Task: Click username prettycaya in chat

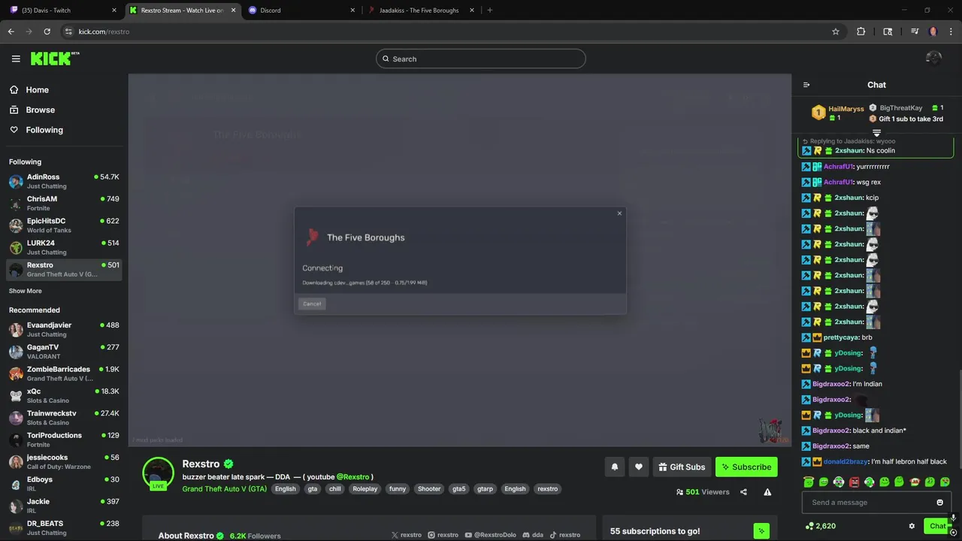Action: (x=841, y=337)
